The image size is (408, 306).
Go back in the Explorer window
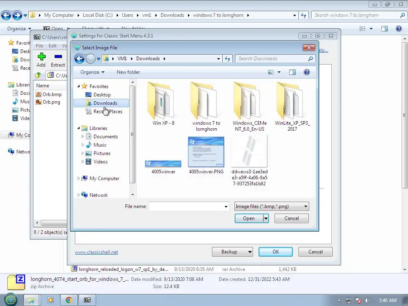(x=6, y=15)
